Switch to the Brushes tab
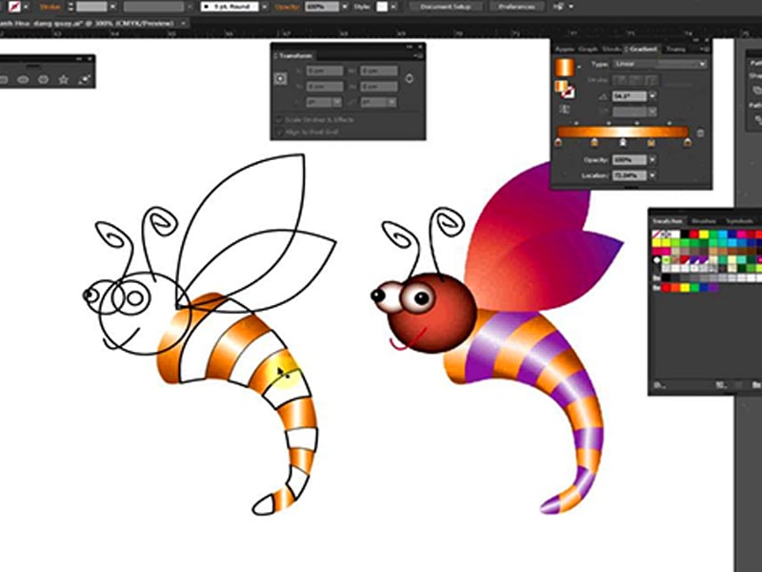The image size is (762, 572). (704, 220)
